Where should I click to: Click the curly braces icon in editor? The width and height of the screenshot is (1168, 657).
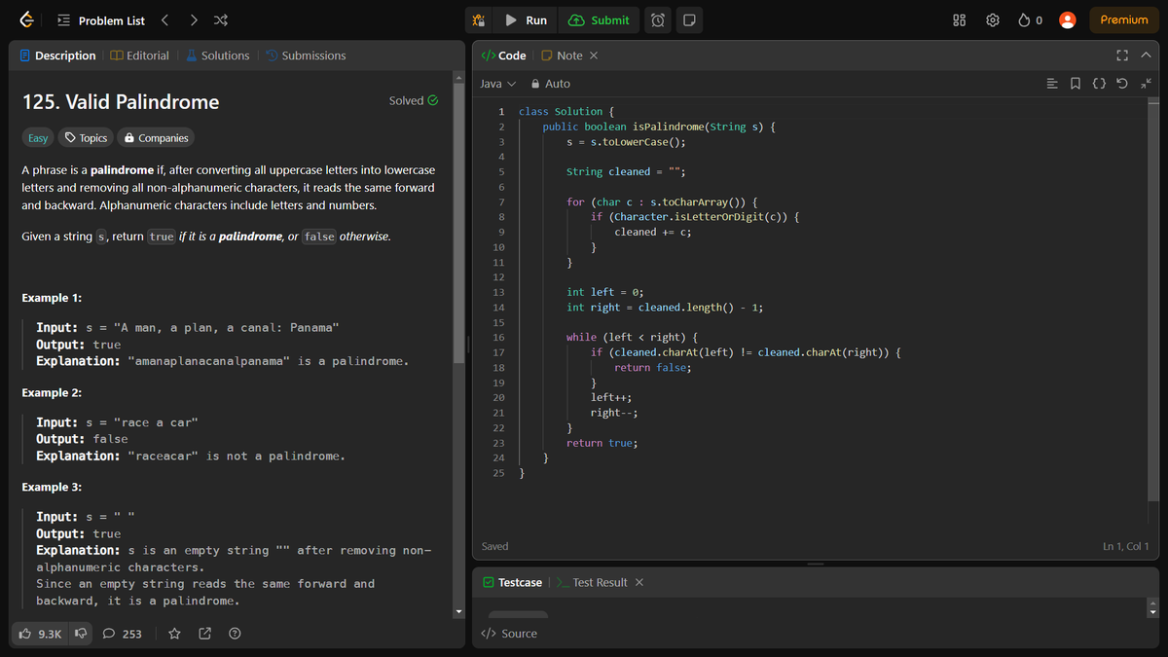click(x=1099, y=84)
